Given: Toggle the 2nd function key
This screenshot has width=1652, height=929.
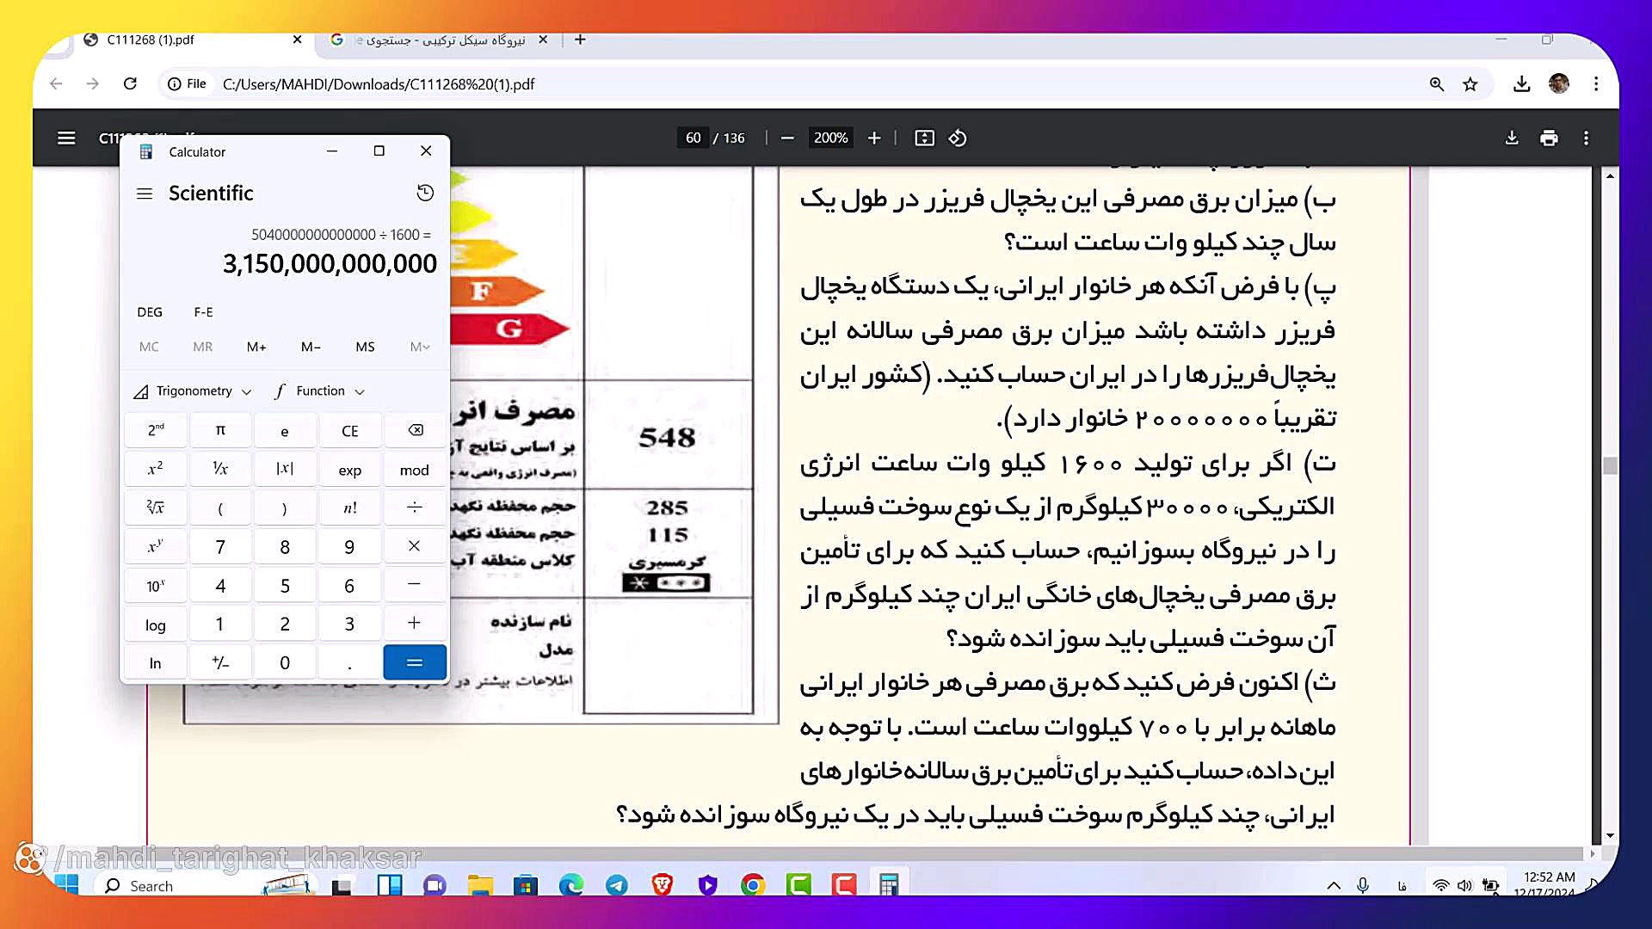Looking at the screenshot, I should 156,430.
